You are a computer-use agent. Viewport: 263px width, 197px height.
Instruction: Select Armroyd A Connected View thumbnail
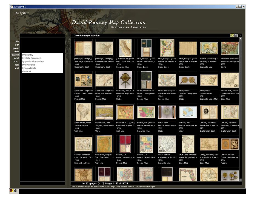(x=104, y=48)
